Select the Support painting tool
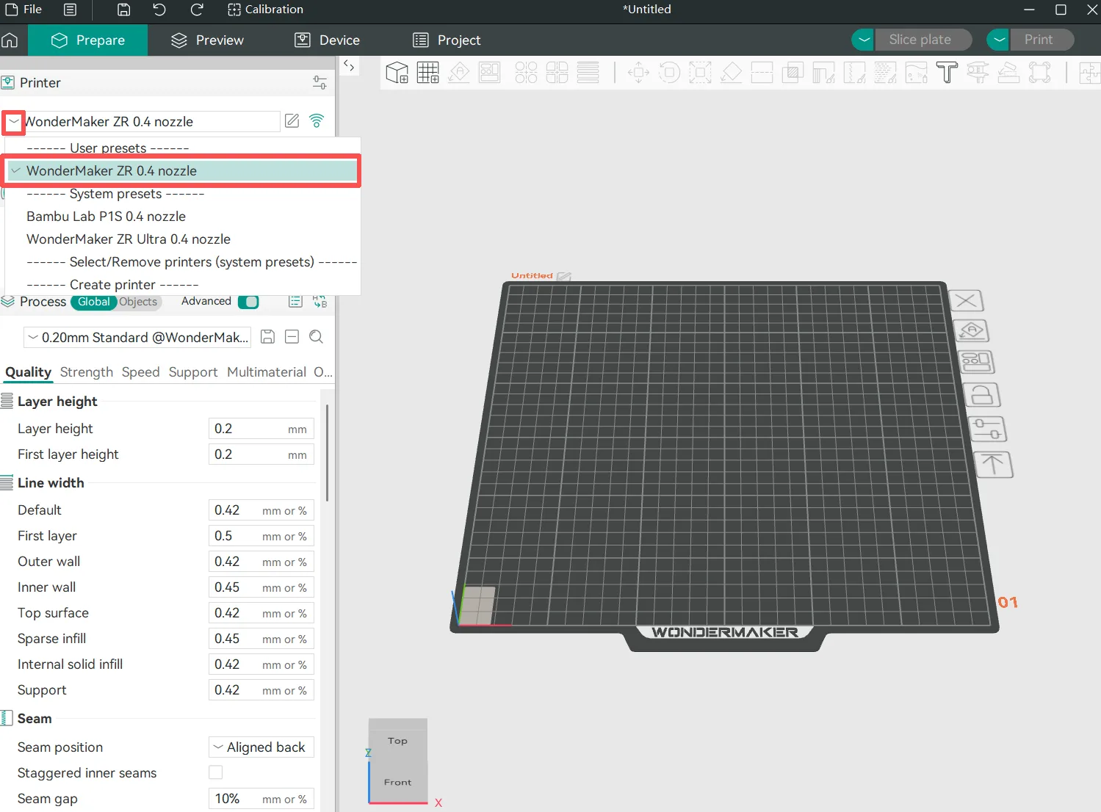1101x812 pixels. pos(823,72)
